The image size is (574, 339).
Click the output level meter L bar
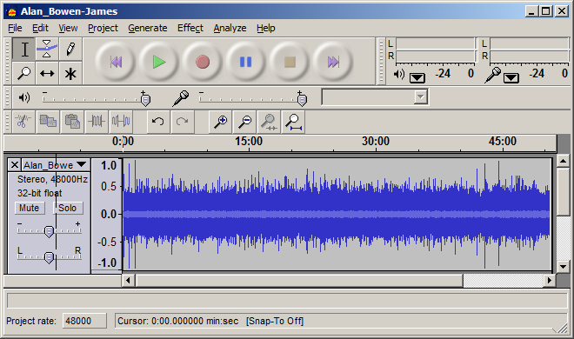435,43
